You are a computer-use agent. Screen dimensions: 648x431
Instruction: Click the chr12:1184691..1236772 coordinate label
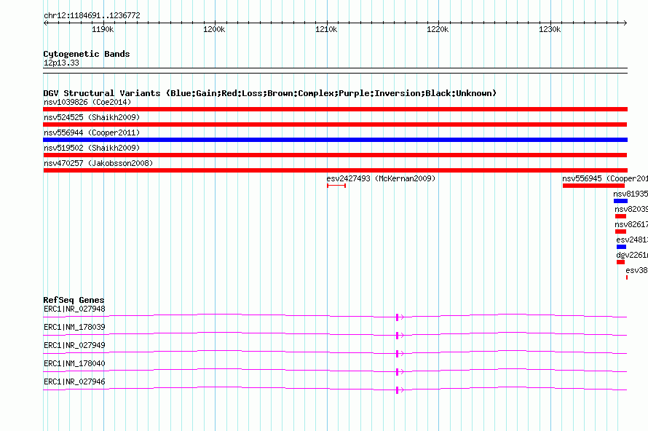92,16
